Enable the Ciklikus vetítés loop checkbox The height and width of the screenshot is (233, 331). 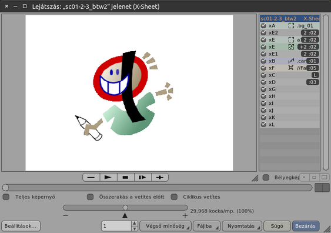[x=174, y=197]
